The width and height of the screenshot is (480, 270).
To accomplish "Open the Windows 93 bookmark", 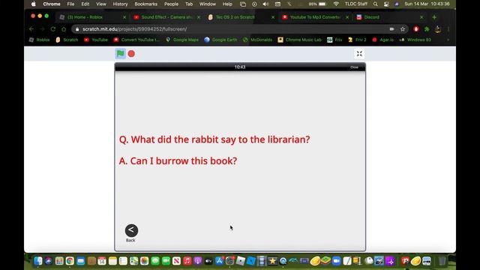I will (415, 40).
